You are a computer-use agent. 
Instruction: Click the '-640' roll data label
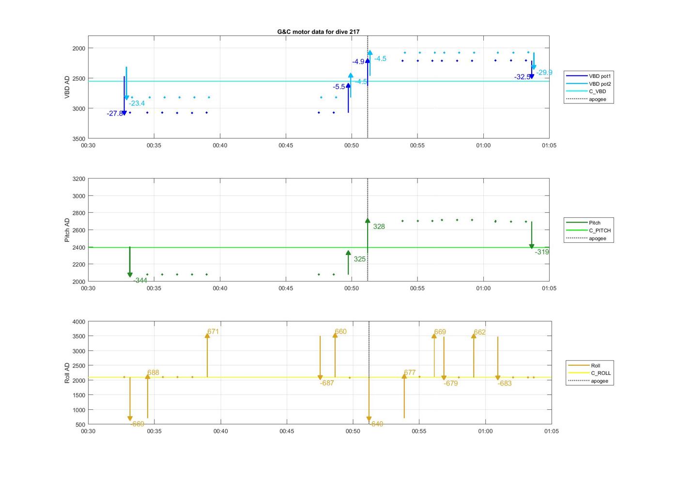pos(376,424)
